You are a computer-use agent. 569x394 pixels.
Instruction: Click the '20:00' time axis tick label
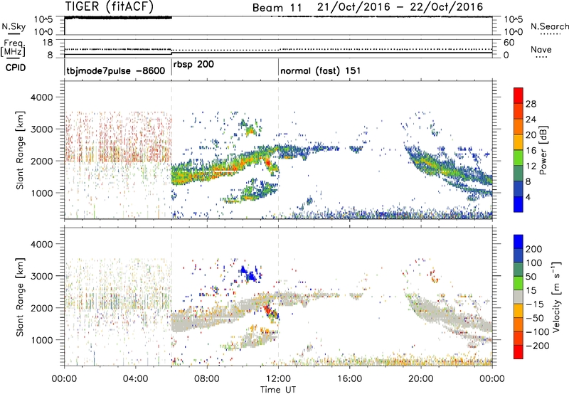click(421, 379)
